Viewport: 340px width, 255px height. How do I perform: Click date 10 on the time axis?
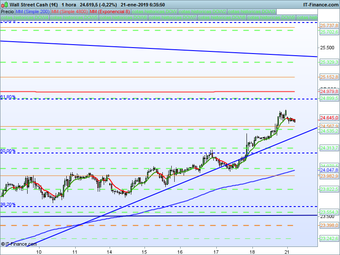coord(39,252)
